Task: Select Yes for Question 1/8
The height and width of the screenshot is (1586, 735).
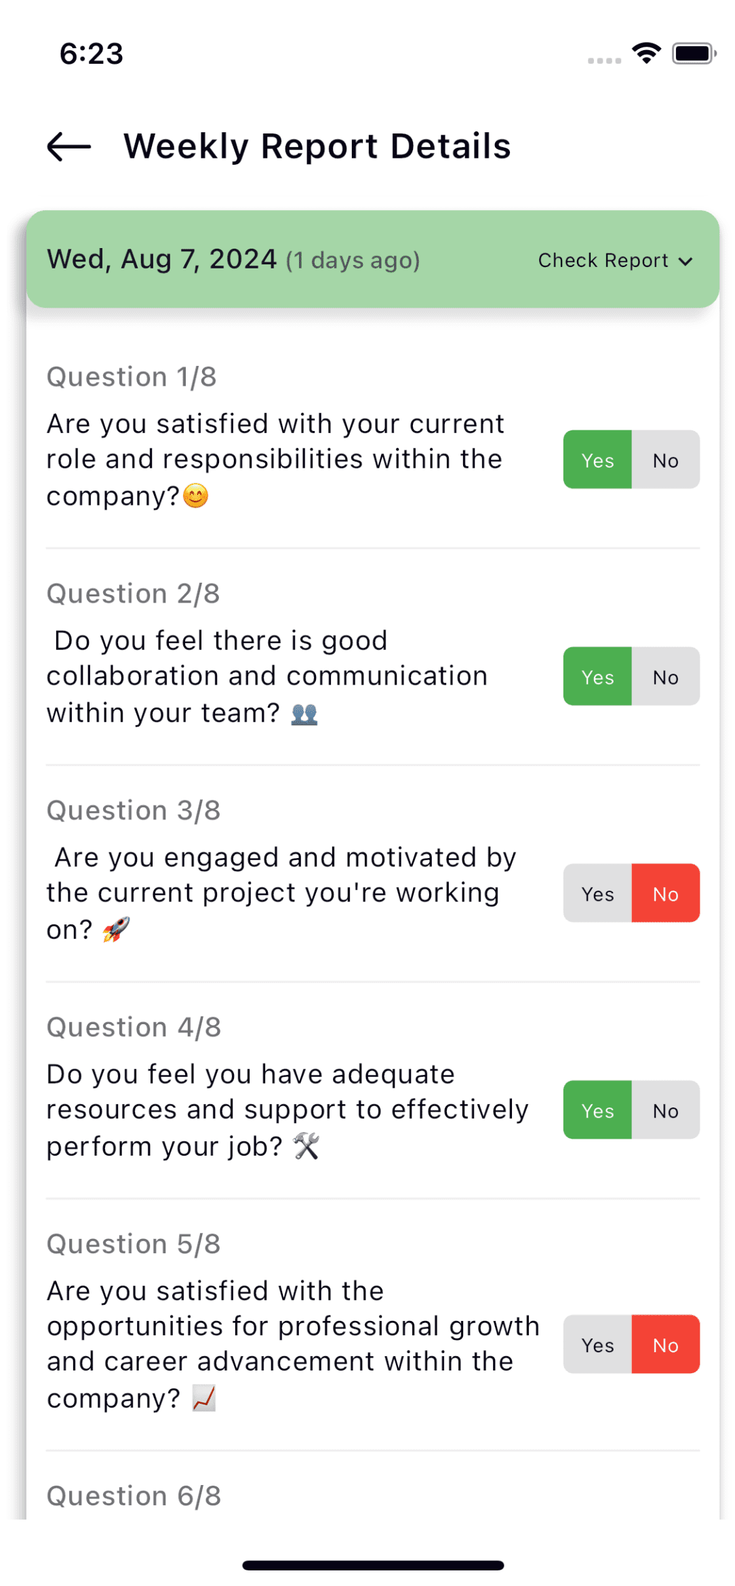Action: pos(597,460)
